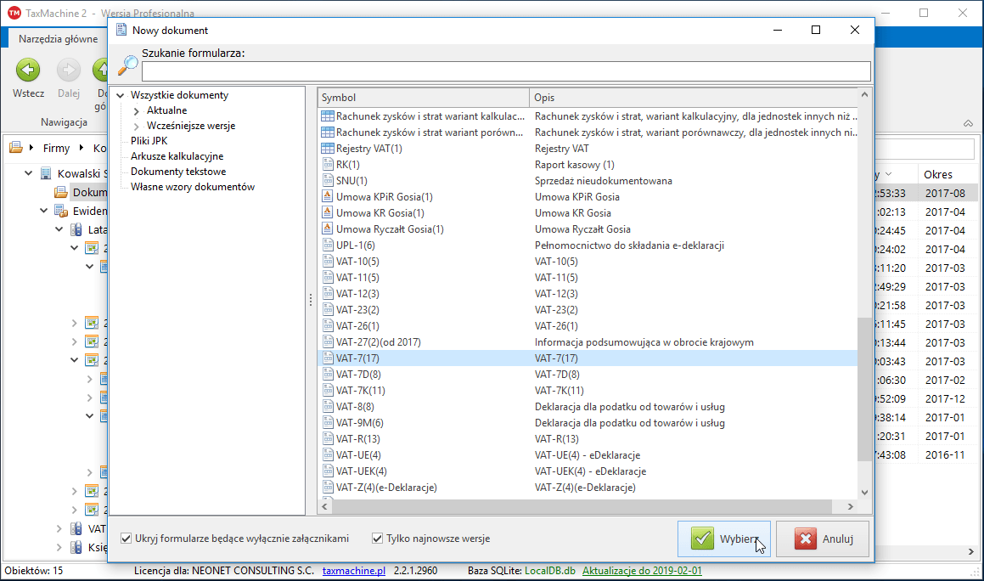
Task: Uncheck 'Tylko najnowsze wersje' checkbox
Action: click(378, 539)
